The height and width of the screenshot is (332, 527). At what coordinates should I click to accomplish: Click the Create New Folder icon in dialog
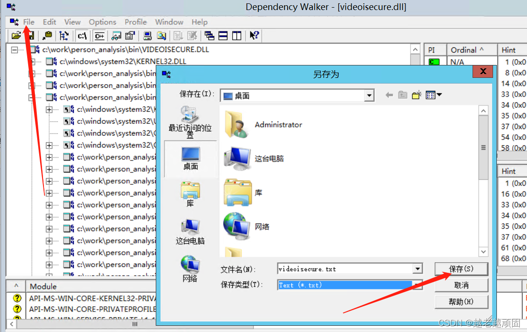(416, 95)
